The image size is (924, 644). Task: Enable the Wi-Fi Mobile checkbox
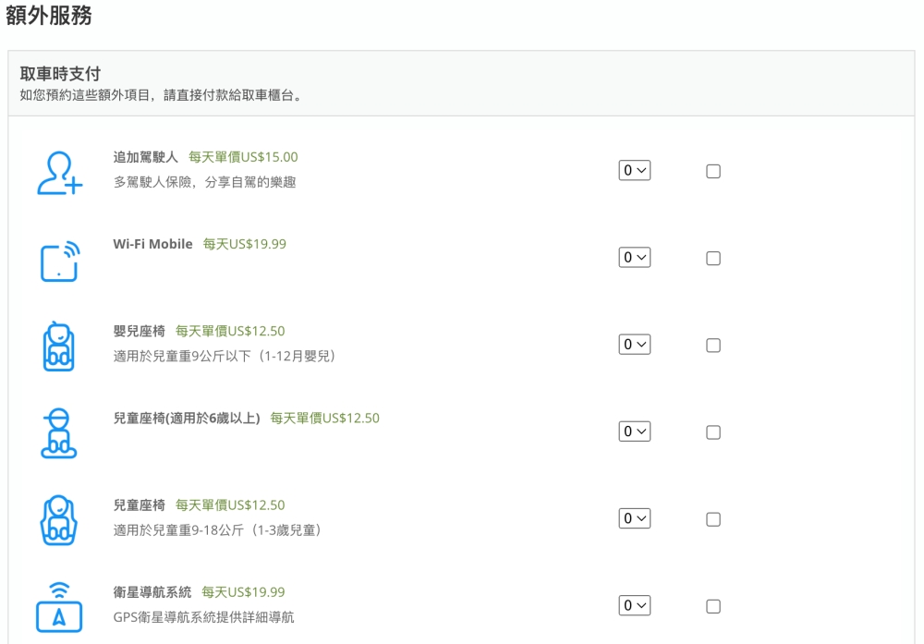pyautogui.click(x=713, y=258)
